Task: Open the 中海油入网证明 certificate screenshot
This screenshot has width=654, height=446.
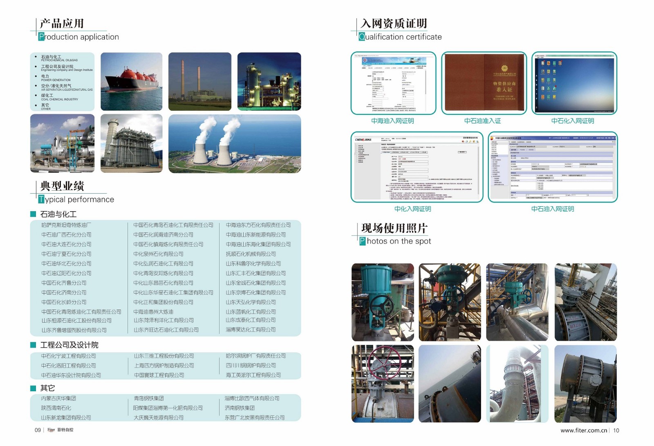Action: [393, 83]
